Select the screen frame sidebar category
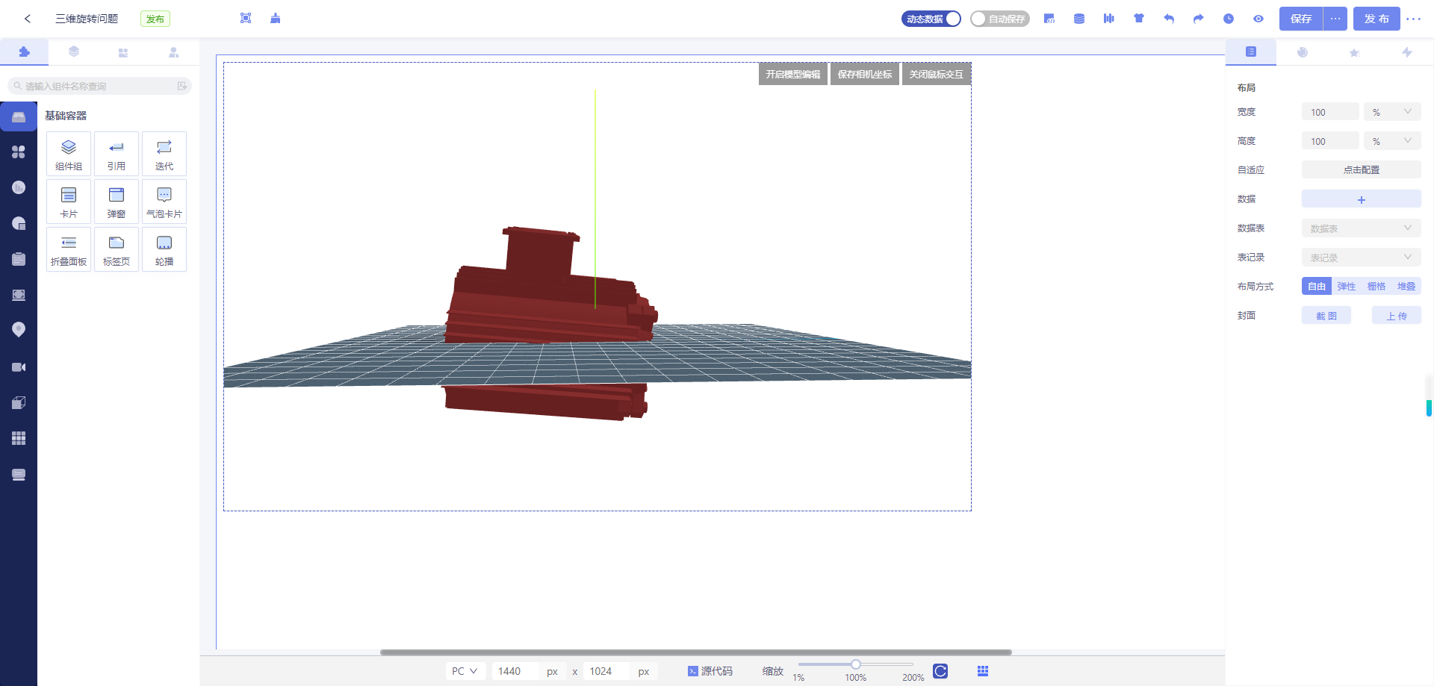Image resolution: width=1434 pixels, height=686 pixels. point(19,295)
